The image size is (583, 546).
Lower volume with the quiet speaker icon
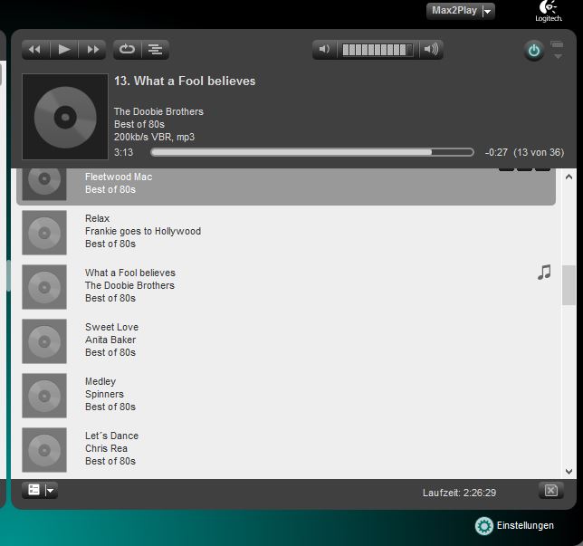tap(326, 50)
